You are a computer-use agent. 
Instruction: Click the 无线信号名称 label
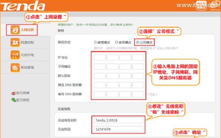[67, 120]
